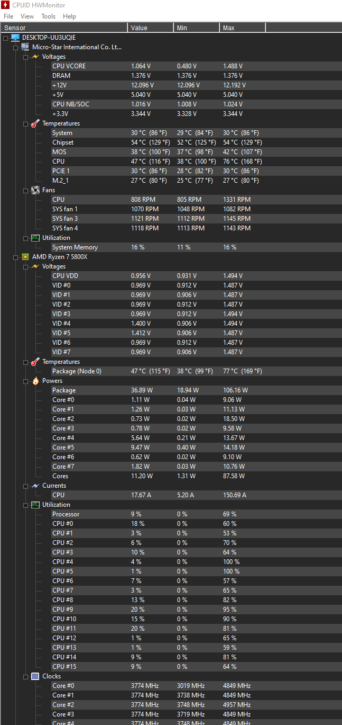Viewport: 342px width, 725px height.
Task: Click the Ryzen Utilization graph icon
Action: [35, 505]
